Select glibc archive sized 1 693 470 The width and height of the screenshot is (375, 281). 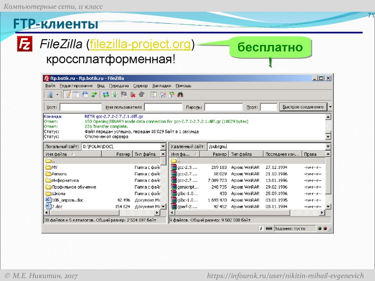pos(248,200)
